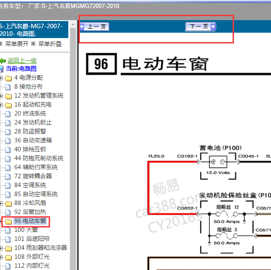Click folder icon of 88 冷却风扇
The height and width of the screenshot is (270, 271).
[8, 204]
